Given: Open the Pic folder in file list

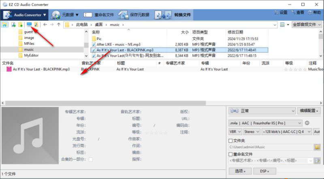Looking at the screenshot, I should (x=99, y=38).
